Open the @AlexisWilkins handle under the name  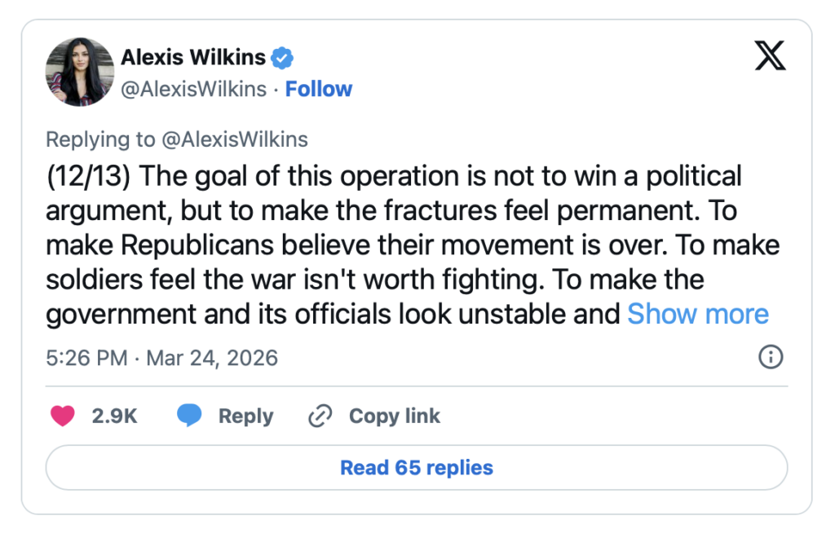click(193, 89)
